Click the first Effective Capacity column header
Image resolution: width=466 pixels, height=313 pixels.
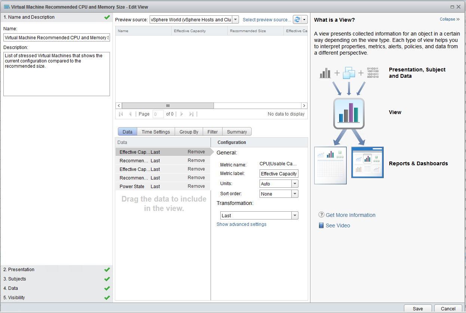pyautogui.click(x=199, y=31)
